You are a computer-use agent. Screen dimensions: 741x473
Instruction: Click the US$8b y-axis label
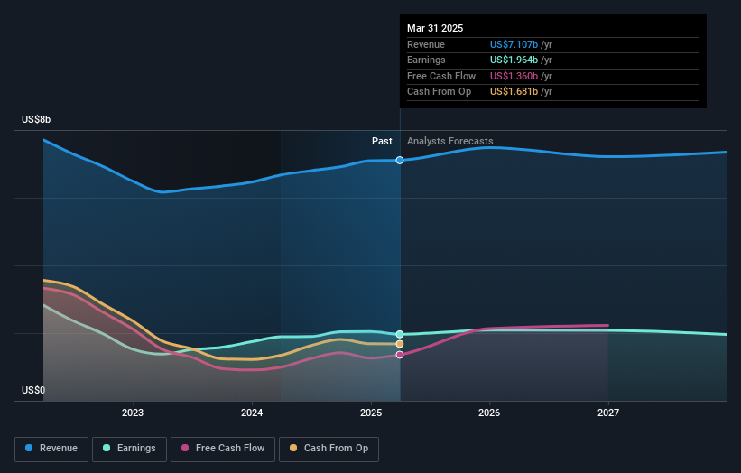tap(36, 119)
